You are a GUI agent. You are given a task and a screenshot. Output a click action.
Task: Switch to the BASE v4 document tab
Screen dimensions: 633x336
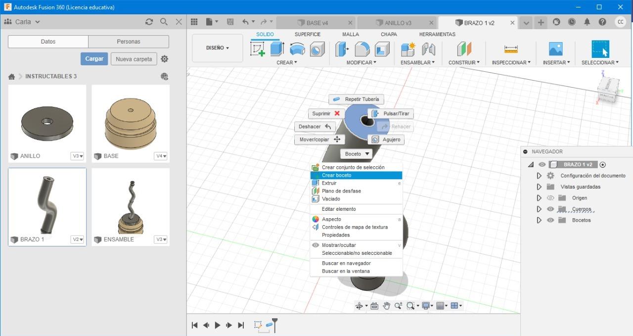click(x=317, y=23)
